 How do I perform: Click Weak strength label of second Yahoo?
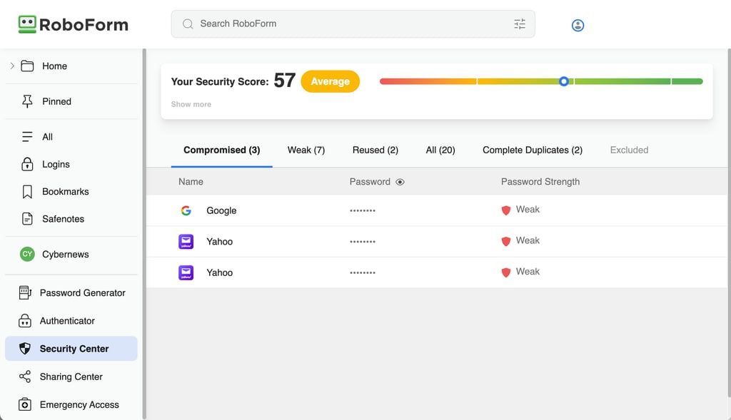528,272
